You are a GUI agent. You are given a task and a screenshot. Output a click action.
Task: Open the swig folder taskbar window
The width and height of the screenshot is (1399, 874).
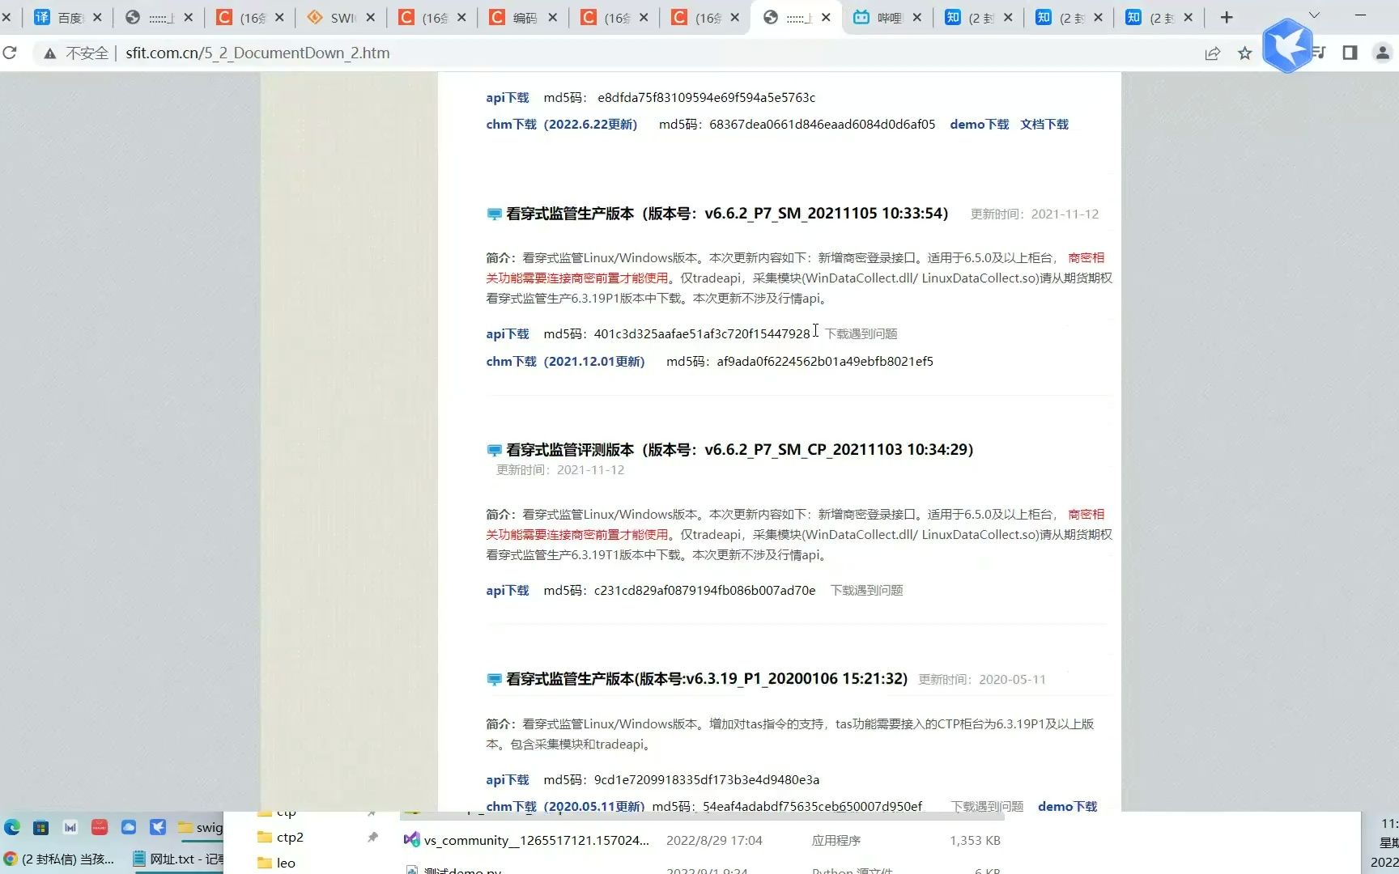[x=200, y=827]
